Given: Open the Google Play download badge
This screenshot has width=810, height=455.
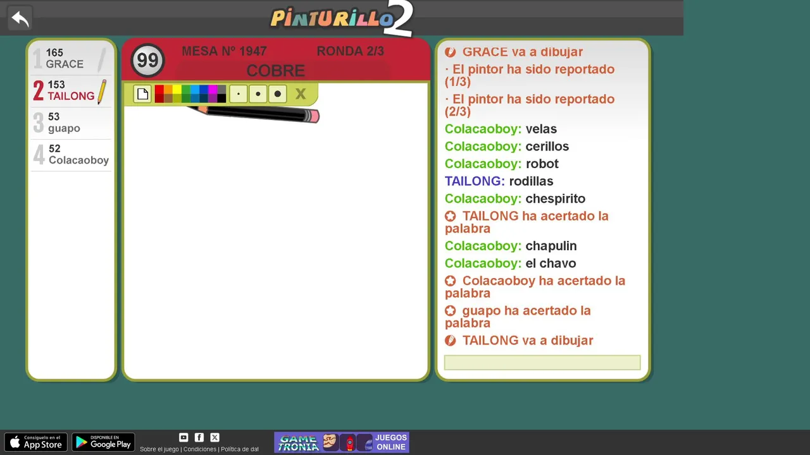Looking at the screenshot, I should point(103,442).
